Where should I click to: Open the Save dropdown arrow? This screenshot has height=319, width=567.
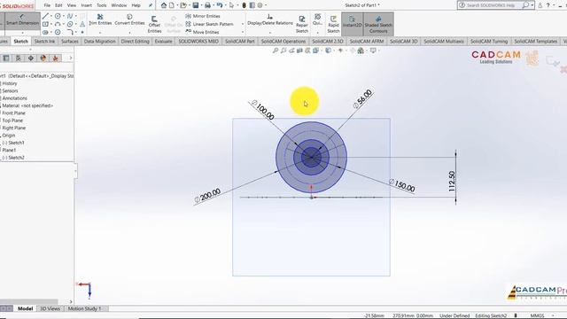click(x=201, y=5)
